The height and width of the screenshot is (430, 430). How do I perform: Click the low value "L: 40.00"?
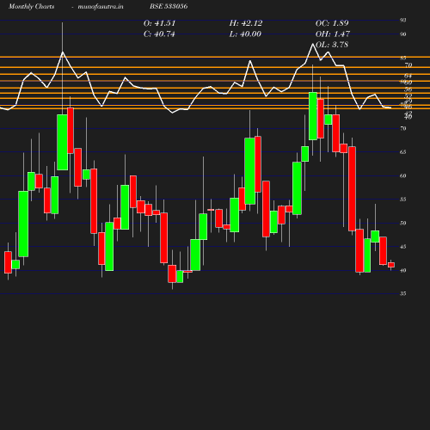[x=245, y=34]
